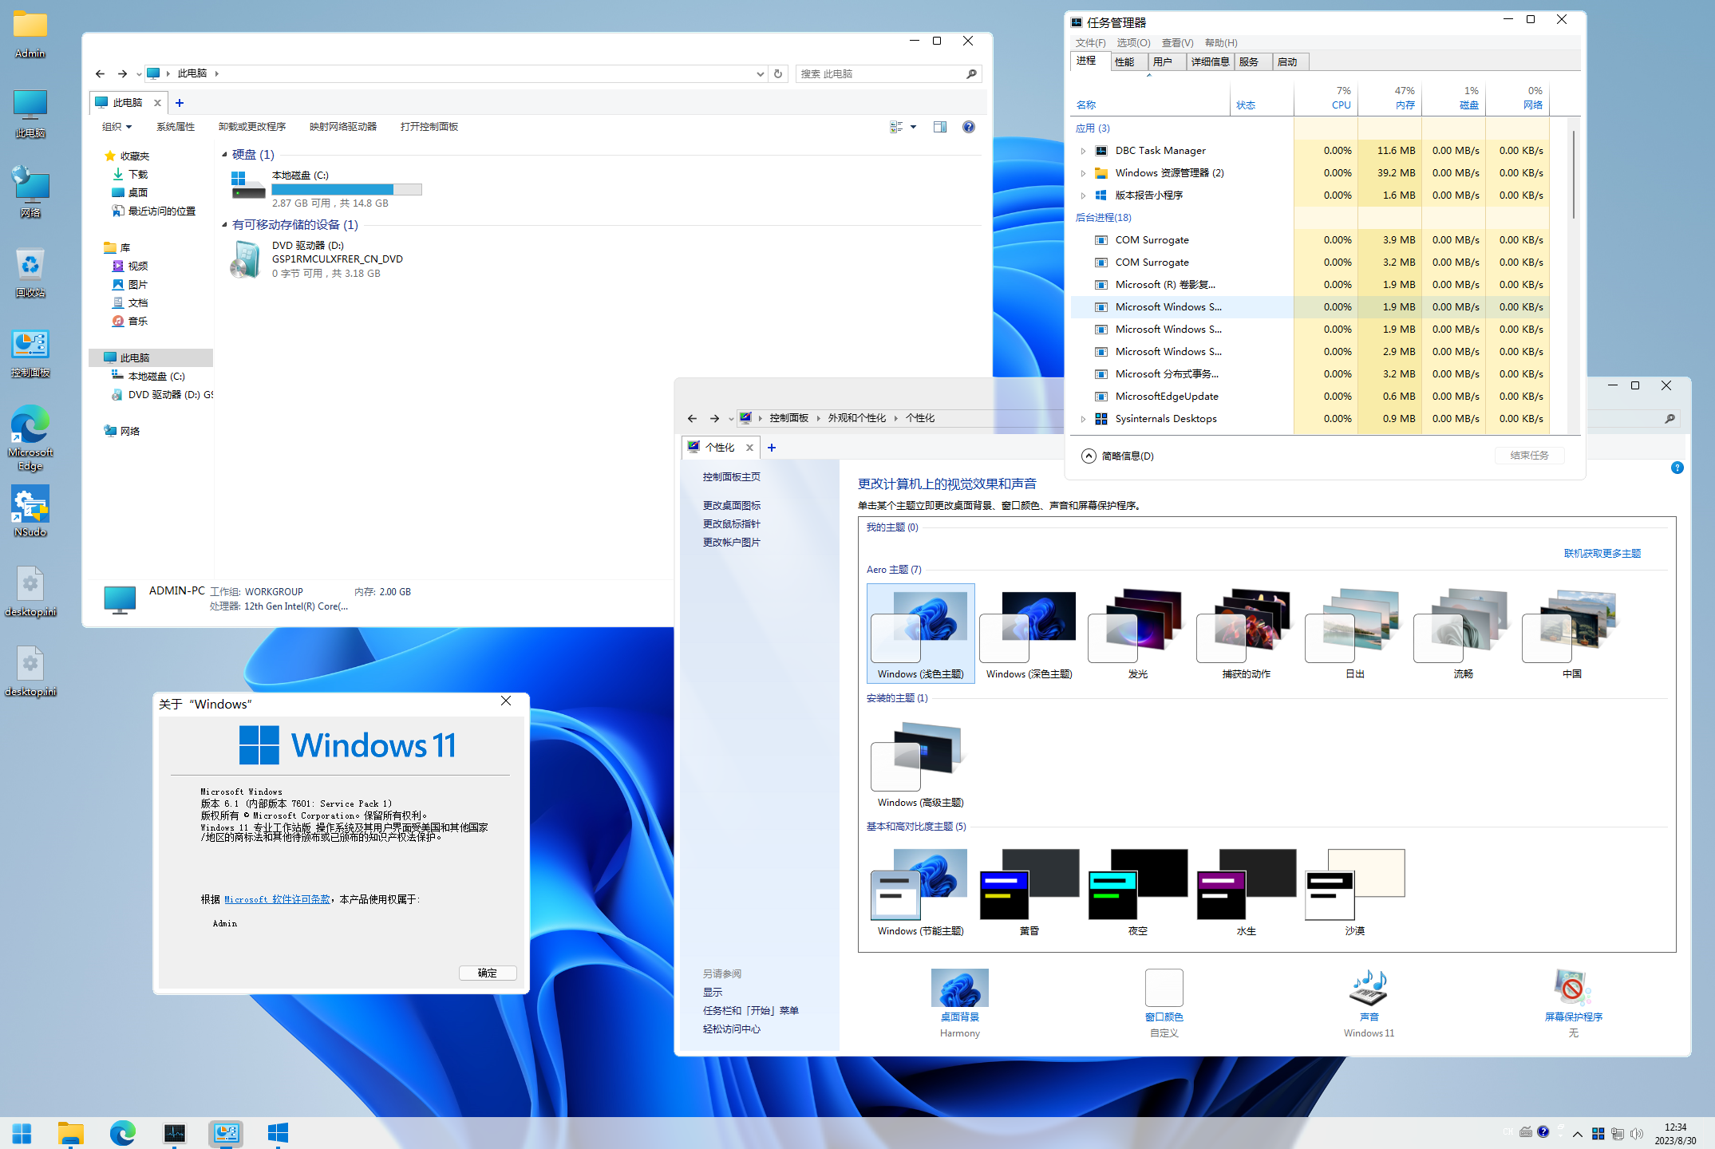Click the Explorer refresh button
Image resolution: width=1715 pixels, height=1149 pixels.
point(778,73)
